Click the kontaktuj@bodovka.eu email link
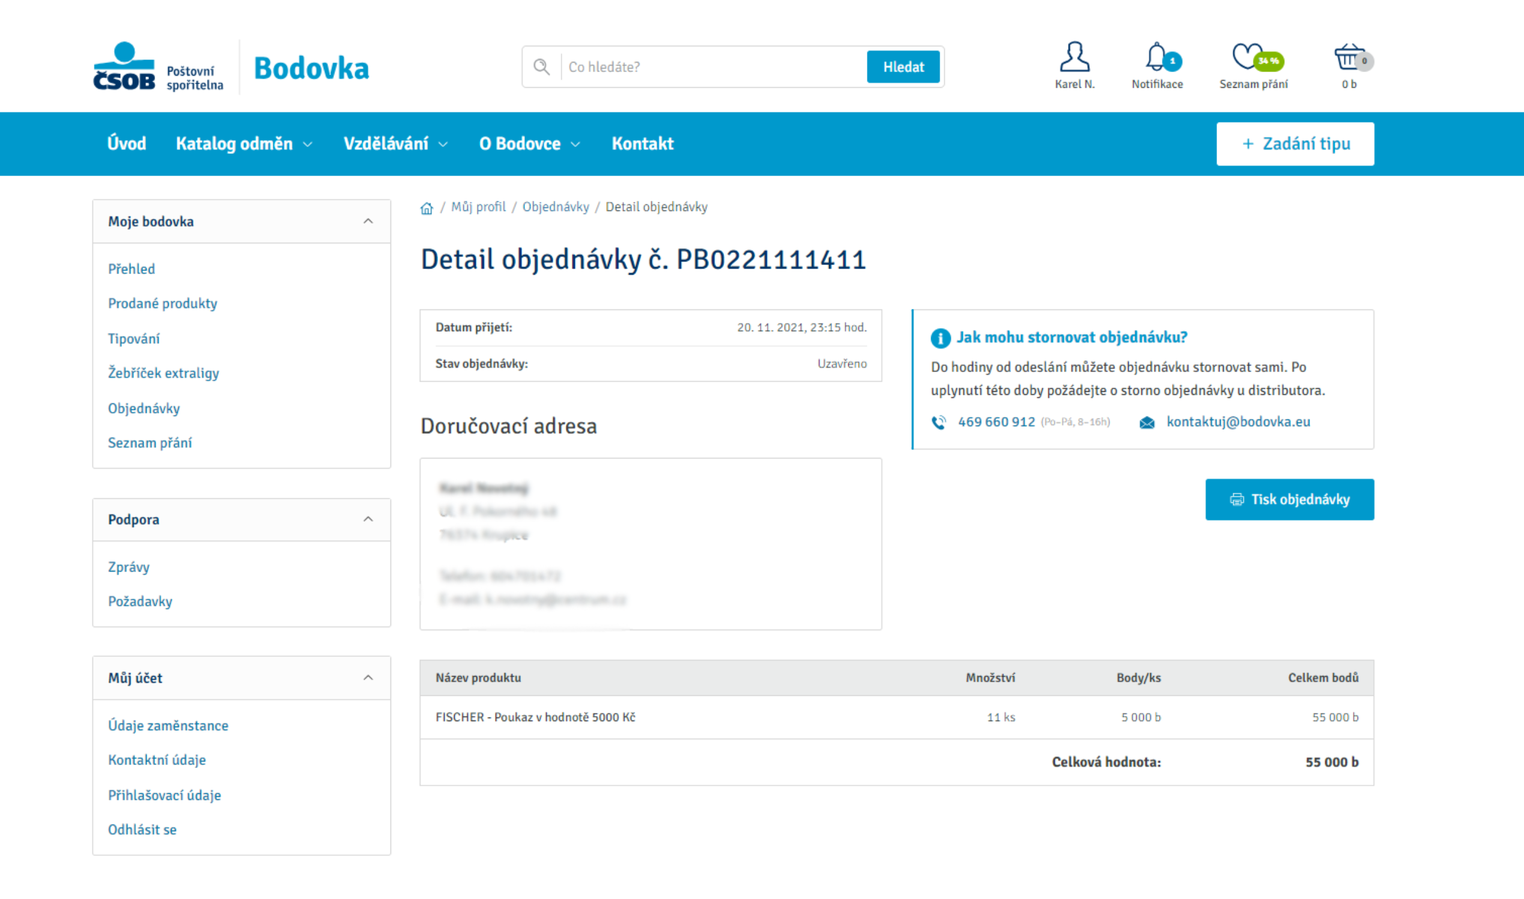 pos(1238,422)
